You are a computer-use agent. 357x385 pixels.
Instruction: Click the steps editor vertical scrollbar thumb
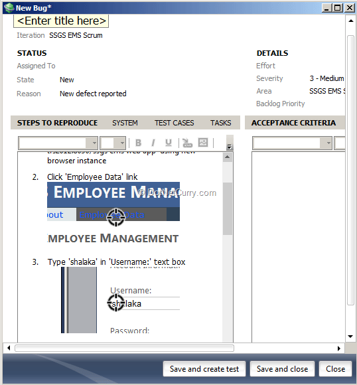click(x=228, y=208)
